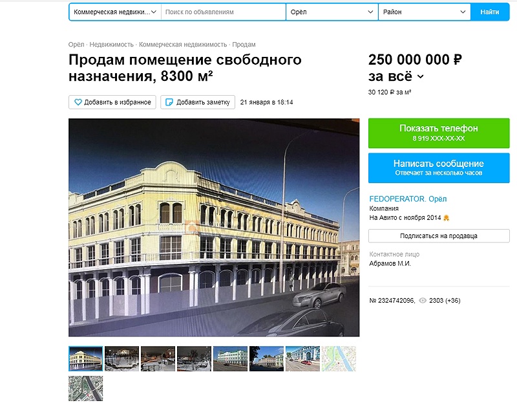Open Коммерческая недвижимость breadcrumb link
The width and height of the screenshot is (517, 403).
pos(183,45)
